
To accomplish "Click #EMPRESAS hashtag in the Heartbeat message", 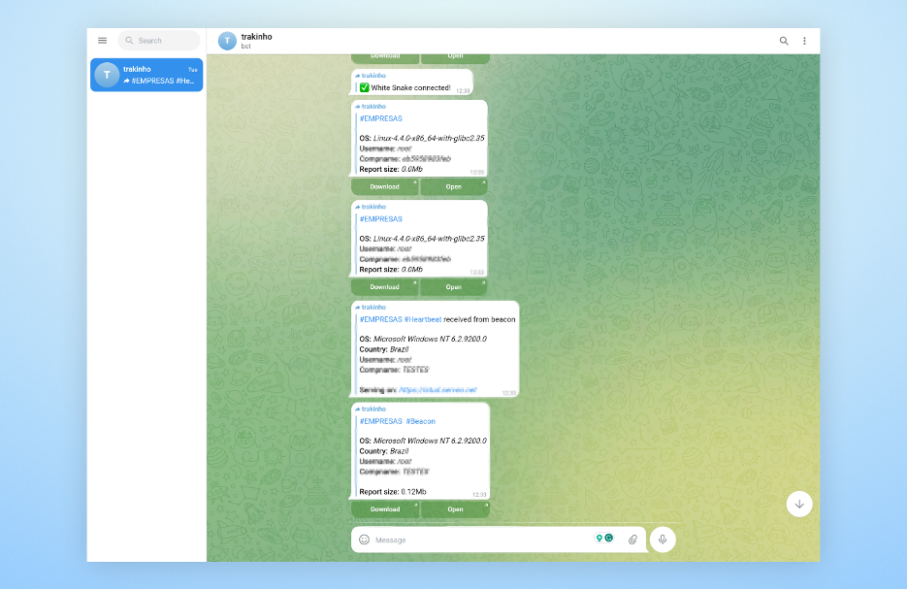I will pos(380,319).
